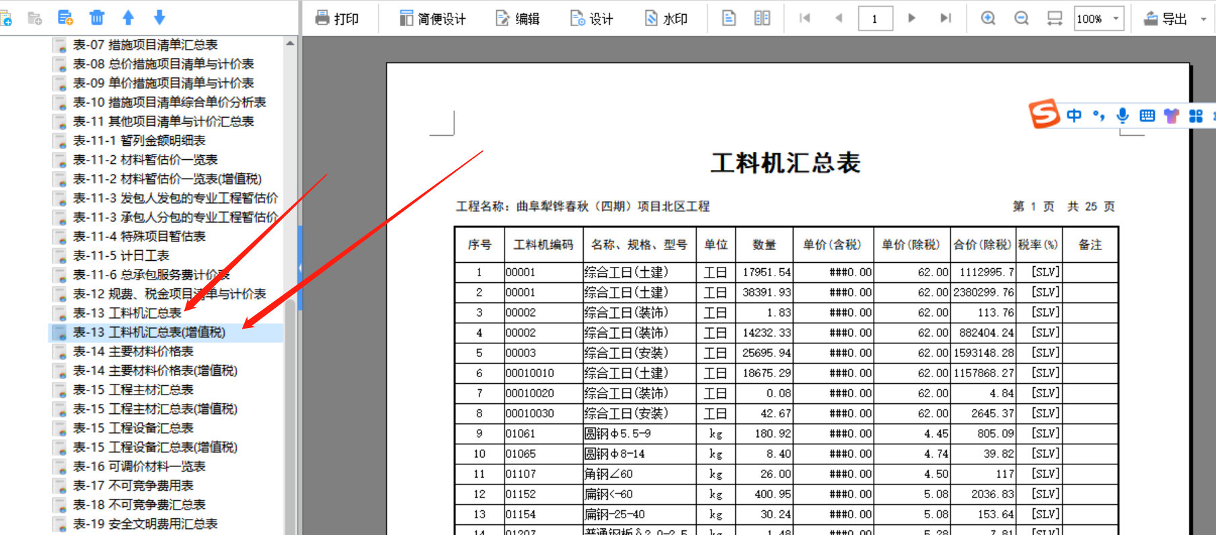Click the title 工料机汇总表
1216x535 pixels.
point(786,163)
